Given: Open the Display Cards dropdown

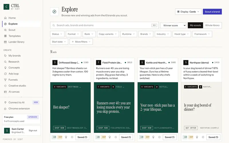Looking at the screenshot, I should coord(188,12).
